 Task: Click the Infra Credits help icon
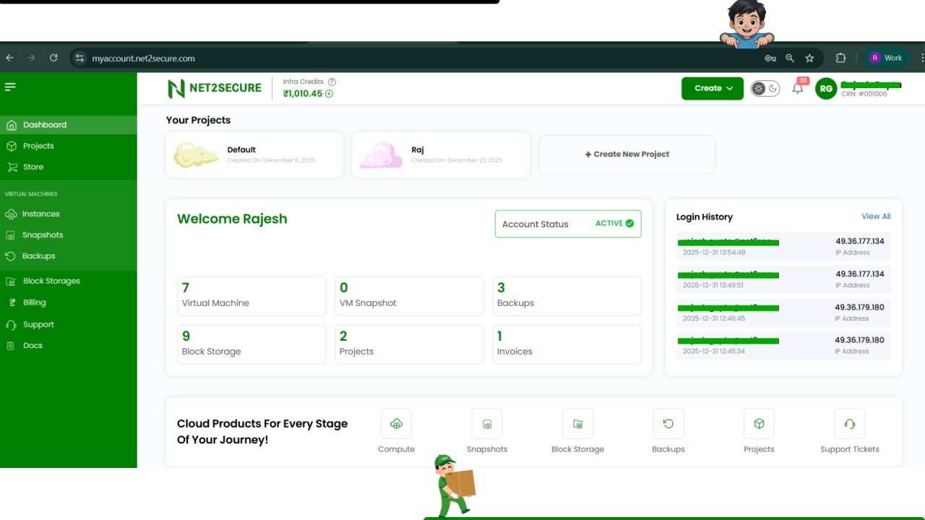point(332,82)
